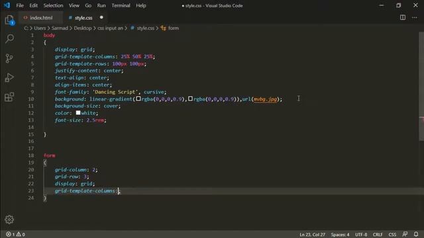Open Source Control view icon

pyautogui.click(x=9, y=58)
